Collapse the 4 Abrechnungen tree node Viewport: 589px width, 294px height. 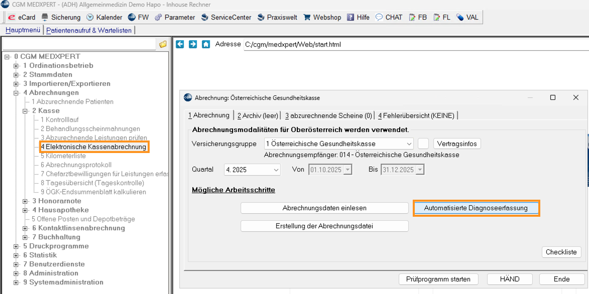pyautogui.click(x=17, y=93)
